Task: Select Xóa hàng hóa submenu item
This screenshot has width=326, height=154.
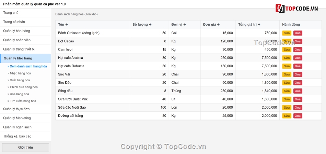Action: click(18, 94)
